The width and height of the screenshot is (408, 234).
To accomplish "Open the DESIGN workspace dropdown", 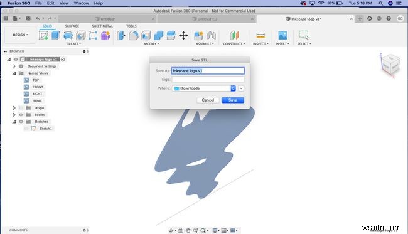I will tap(20, 35).
